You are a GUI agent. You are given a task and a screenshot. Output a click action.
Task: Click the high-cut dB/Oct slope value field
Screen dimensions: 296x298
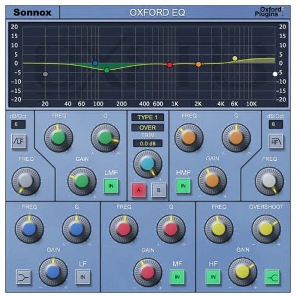tap(276, 125)
